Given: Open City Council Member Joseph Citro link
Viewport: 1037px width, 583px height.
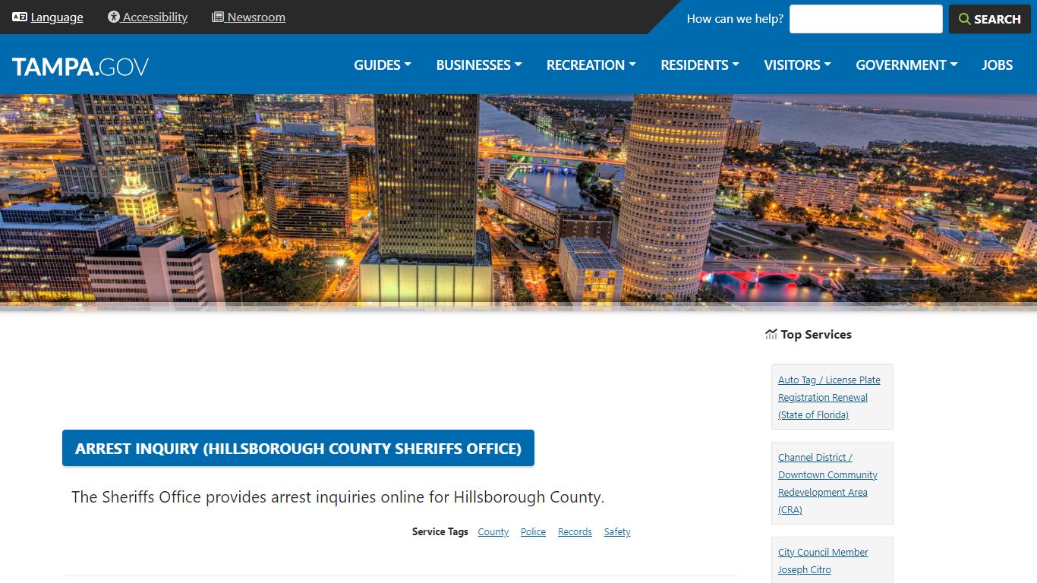Looking at the screenshot, I should (823, 561).
